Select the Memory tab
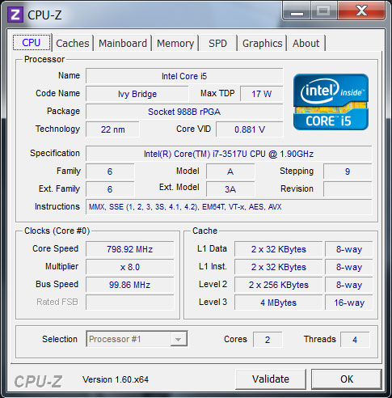 [x=175, y=43]
